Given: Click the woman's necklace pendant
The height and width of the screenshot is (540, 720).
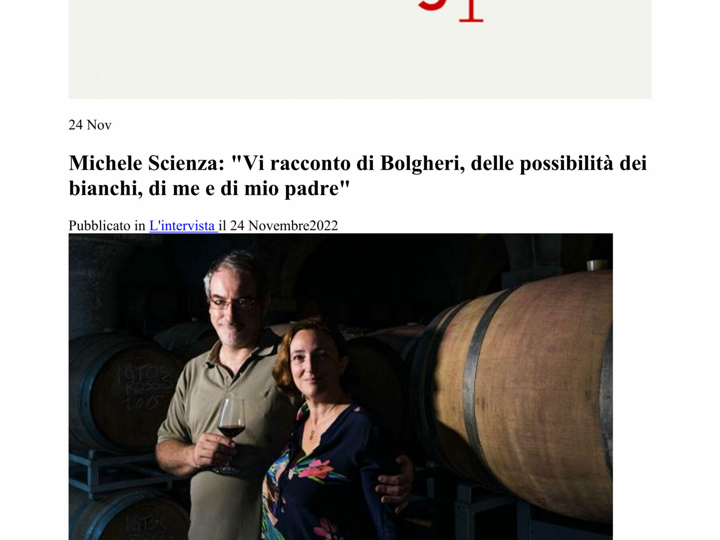Looking at the screenshot, I should [312, 435].
